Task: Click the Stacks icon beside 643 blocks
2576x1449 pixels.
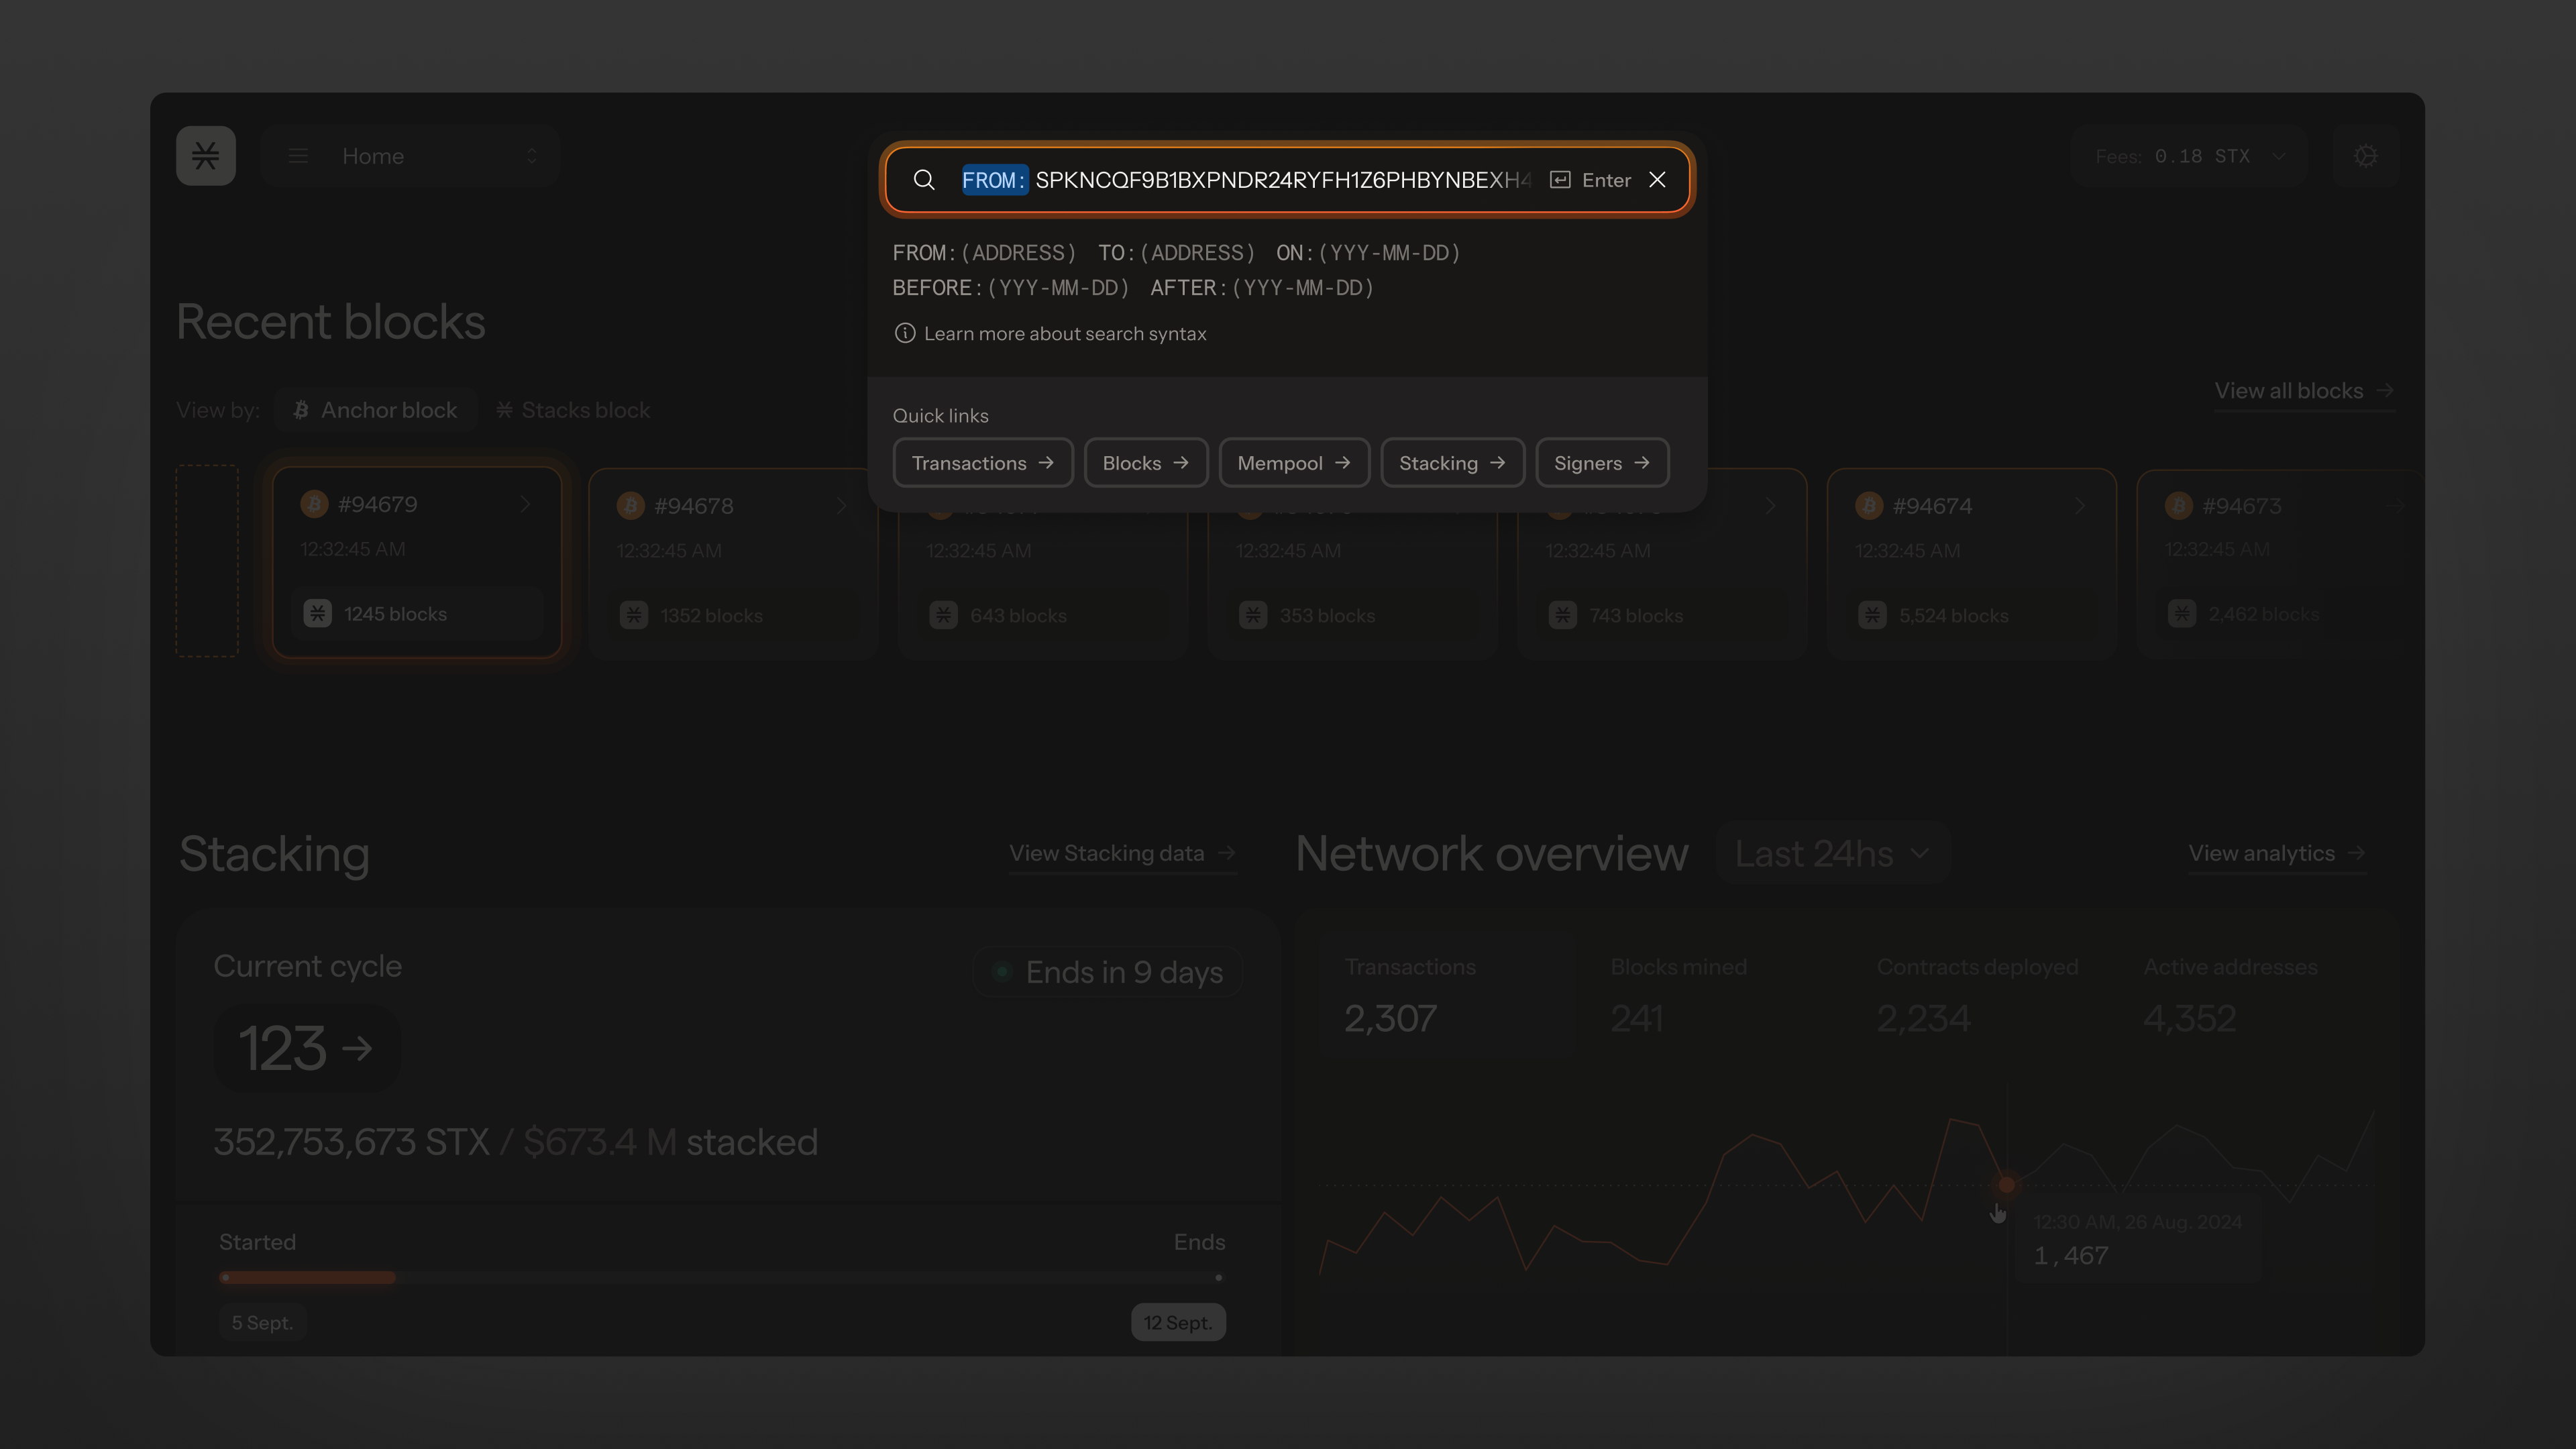Action: click(x=943, y=615)
